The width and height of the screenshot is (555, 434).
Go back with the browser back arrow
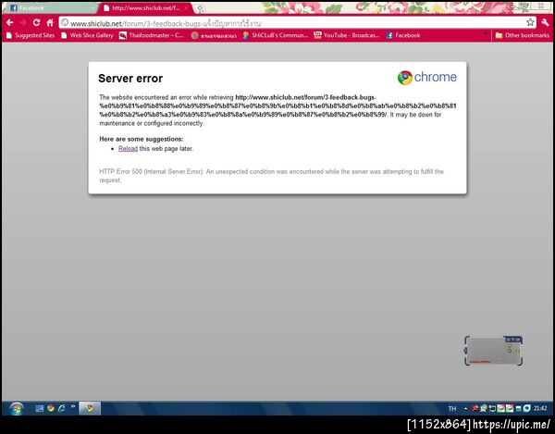[x=9, y=22]
